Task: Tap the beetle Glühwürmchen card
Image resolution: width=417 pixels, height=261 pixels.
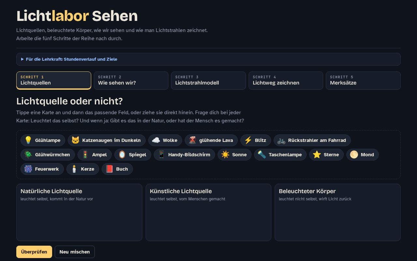Action: [48, 155]
